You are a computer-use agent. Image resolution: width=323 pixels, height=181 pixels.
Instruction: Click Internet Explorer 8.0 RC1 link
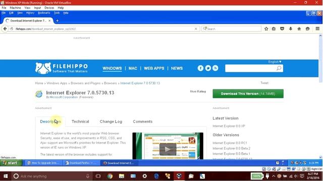coord(230,143)
